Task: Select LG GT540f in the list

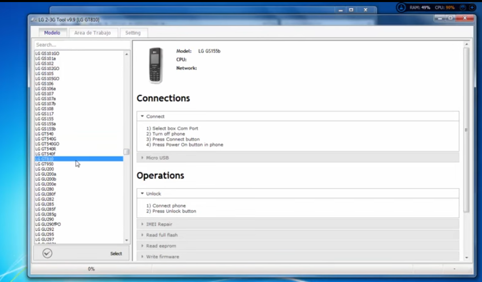Action: click(x=79, y=154)
